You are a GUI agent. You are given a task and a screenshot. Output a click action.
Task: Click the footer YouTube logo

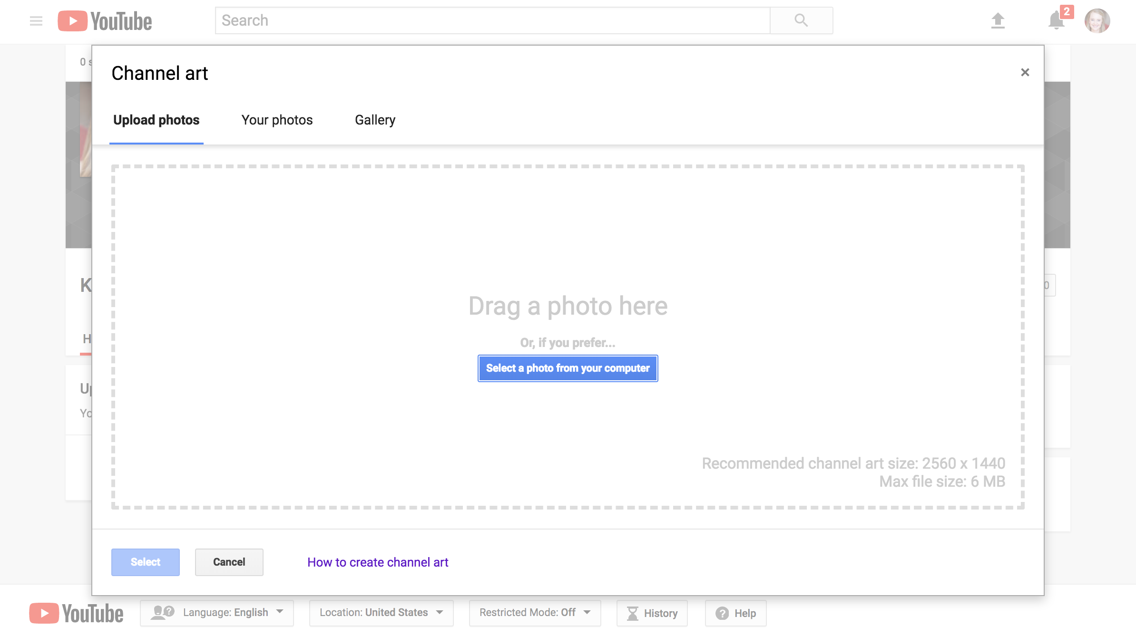point(77,613)
